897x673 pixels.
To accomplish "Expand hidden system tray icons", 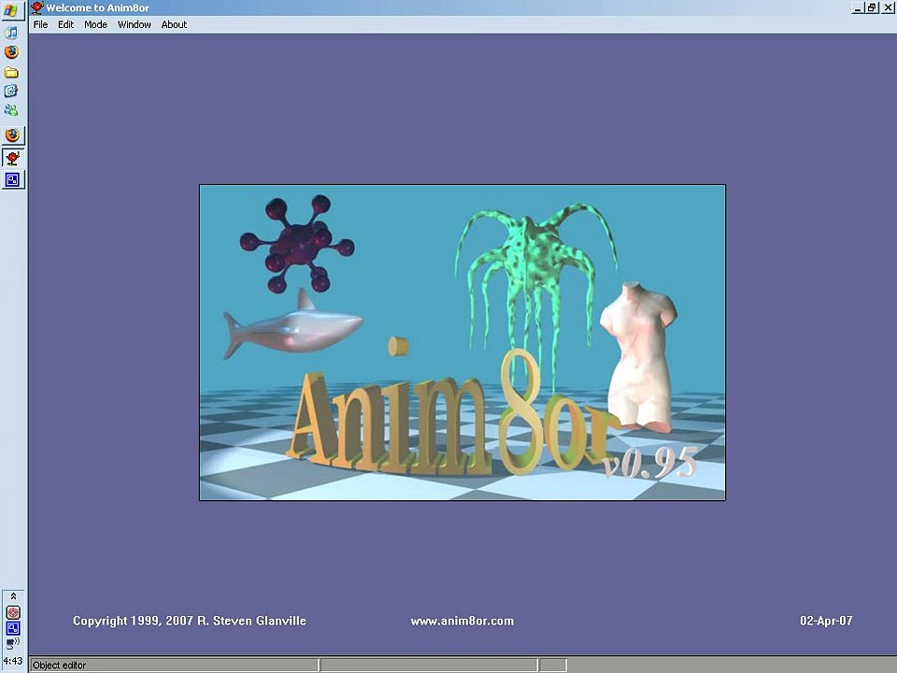I will 13,596.
